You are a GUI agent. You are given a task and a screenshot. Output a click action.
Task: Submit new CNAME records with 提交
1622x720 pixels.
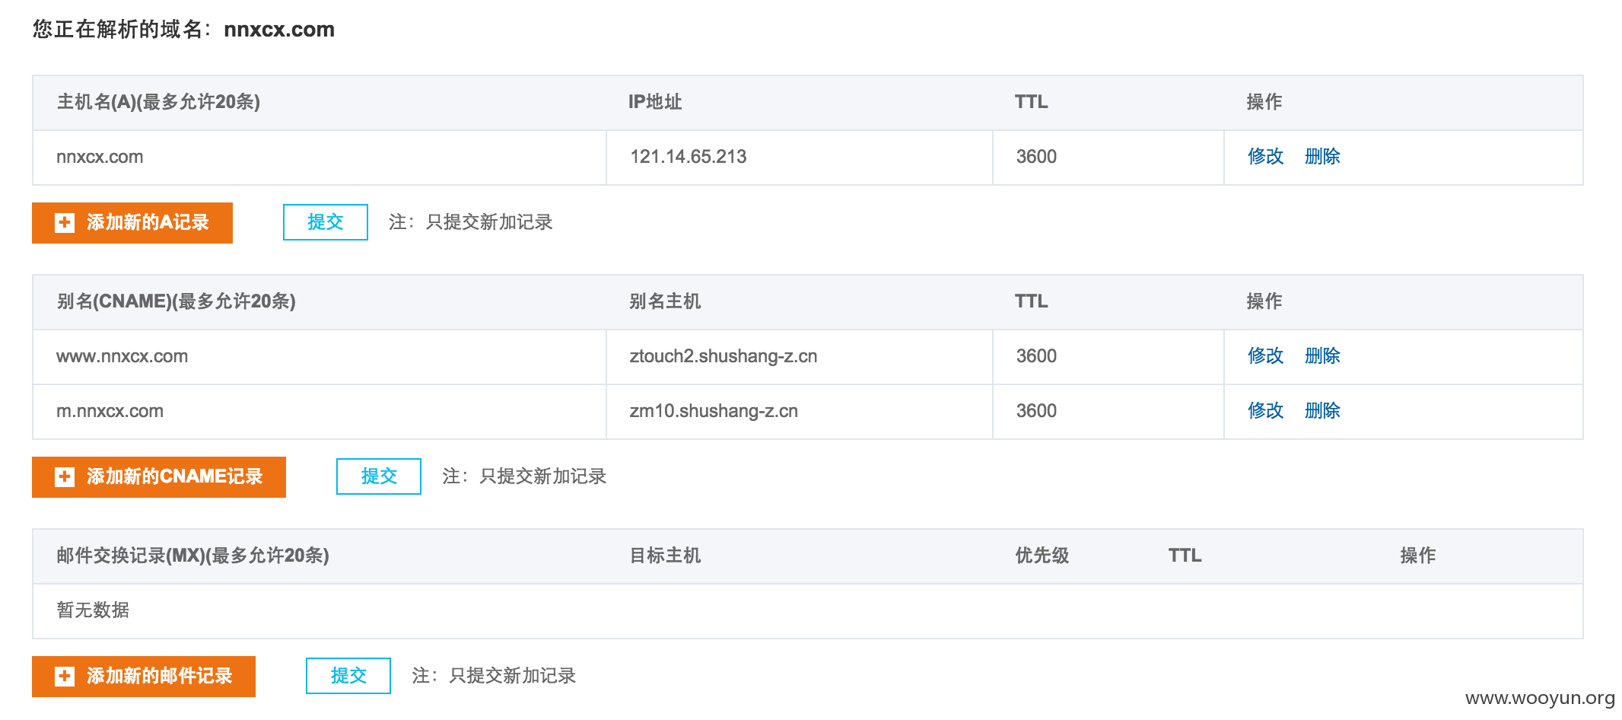379,476
